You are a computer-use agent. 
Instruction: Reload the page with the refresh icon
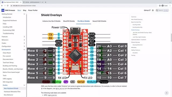(8, 6)
